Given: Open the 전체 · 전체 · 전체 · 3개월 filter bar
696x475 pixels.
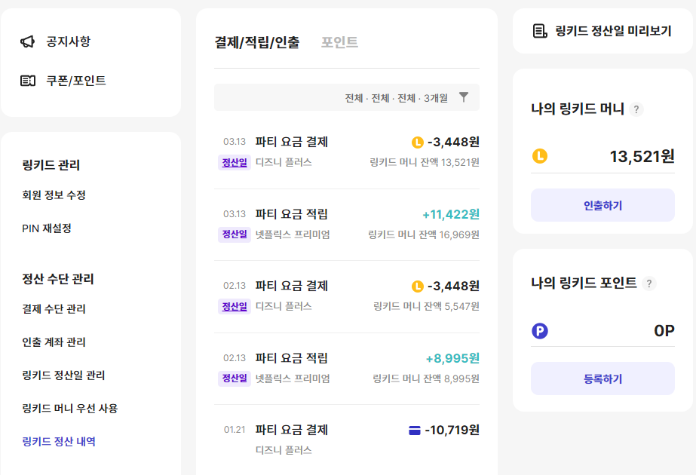Looking at the screenshot, I should pos(347,97).
